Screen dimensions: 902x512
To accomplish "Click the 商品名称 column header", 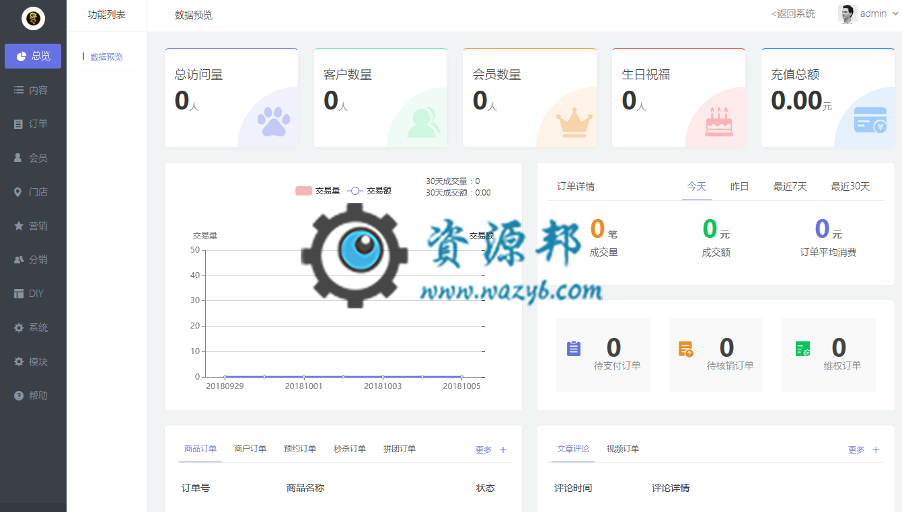I will point(305,488).
